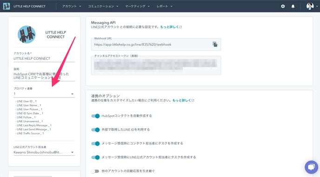Click the LINE Last Send Message _ 1 entry
320x177 pixels.
33,129
